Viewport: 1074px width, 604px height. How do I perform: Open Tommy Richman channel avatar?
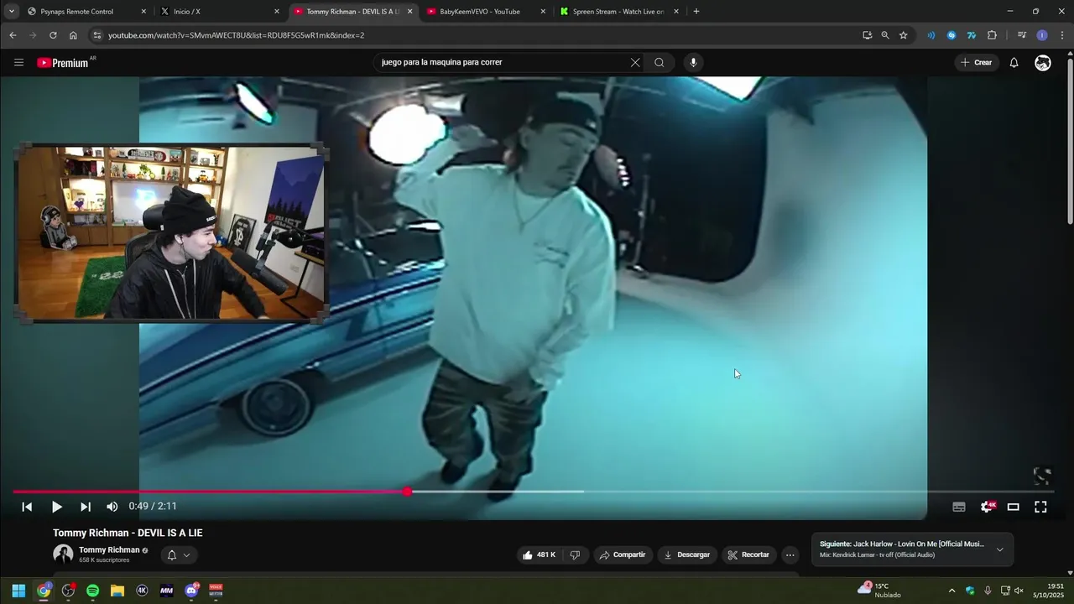(x=63, y=555)
